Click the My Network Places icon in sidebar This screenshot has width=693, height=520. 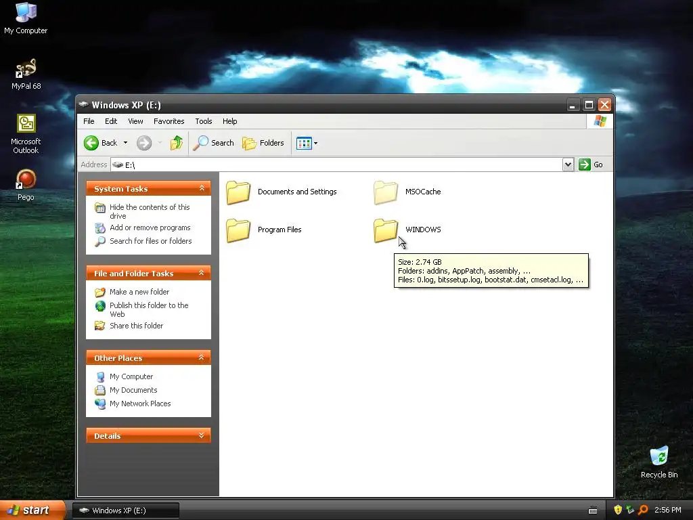click(x=100, y=404)
